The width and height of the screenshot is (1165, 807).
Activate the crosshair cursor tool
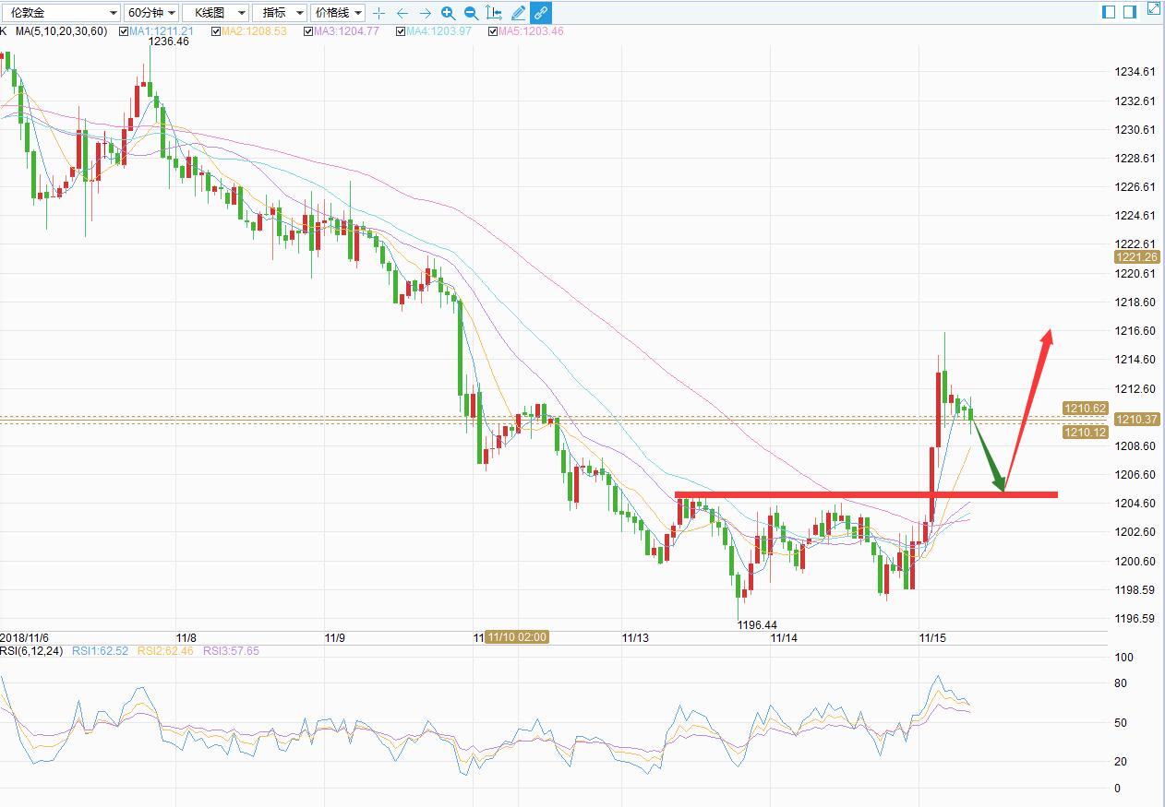[x=378, y=13]
